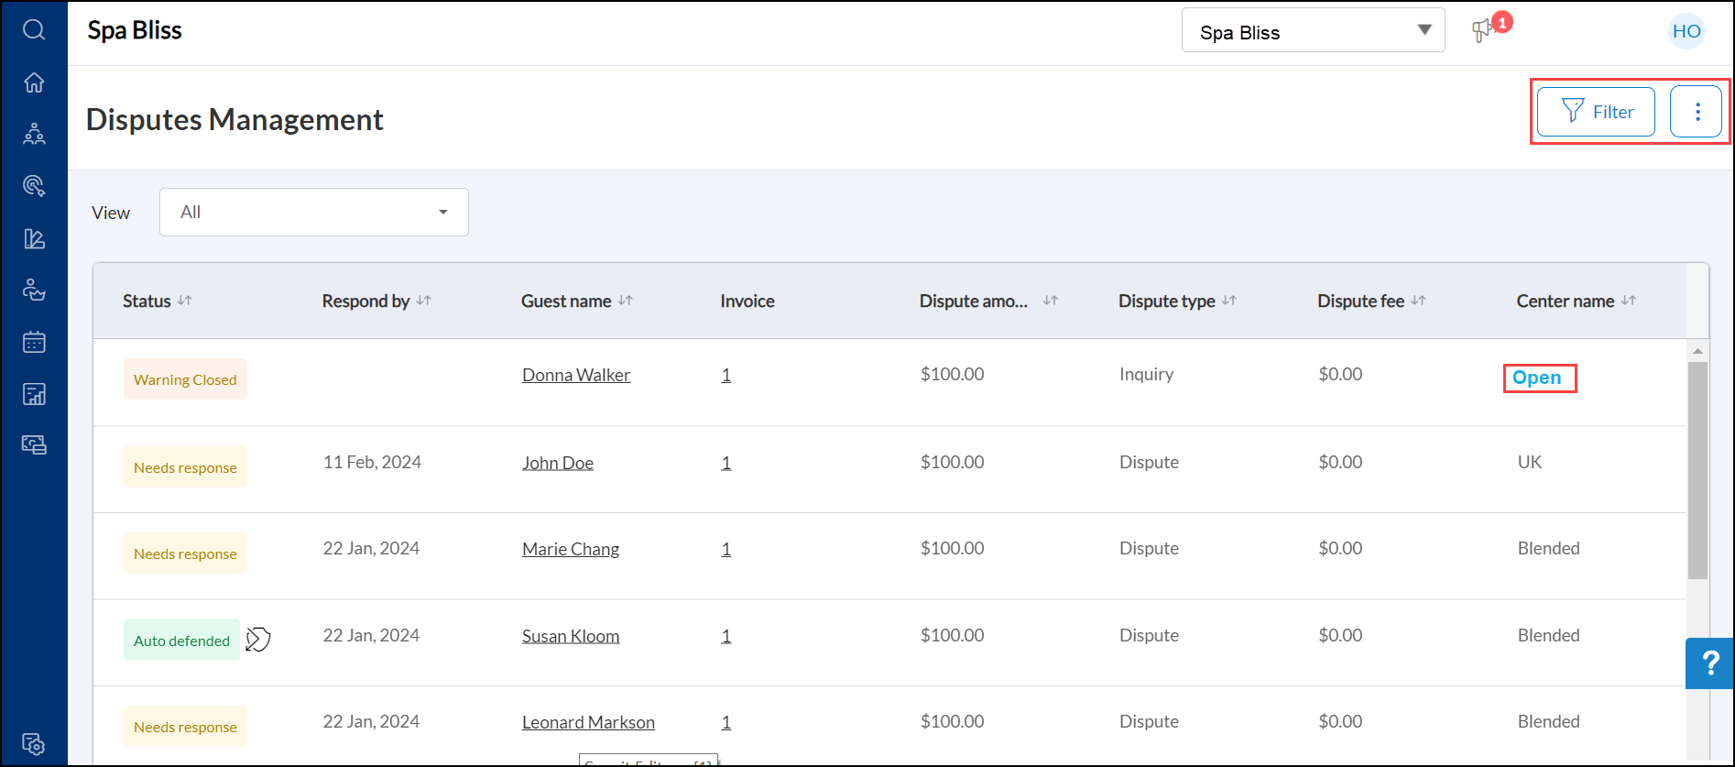Viewport: 1735px width, 767px height.
Task: Click Marie Chang's Needs response badge
Action: [185, 553]
